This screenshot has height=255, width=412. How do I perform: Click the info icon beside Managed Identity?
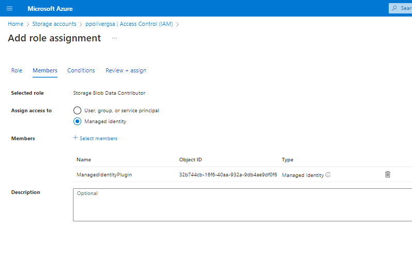328,175
